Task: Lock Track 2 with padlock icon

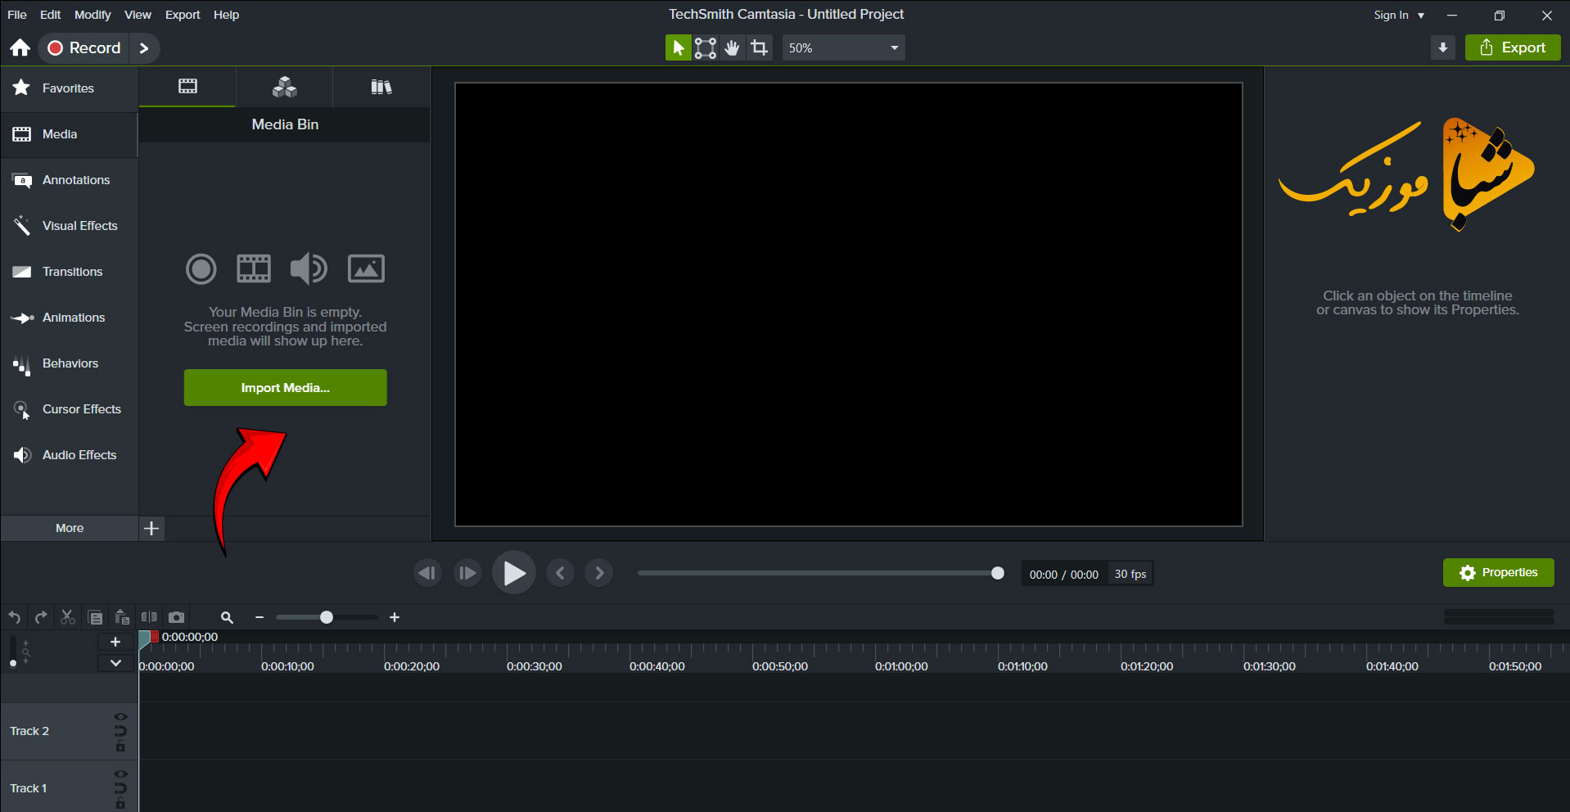Action: pyautogui.click(x=120, y=746)
